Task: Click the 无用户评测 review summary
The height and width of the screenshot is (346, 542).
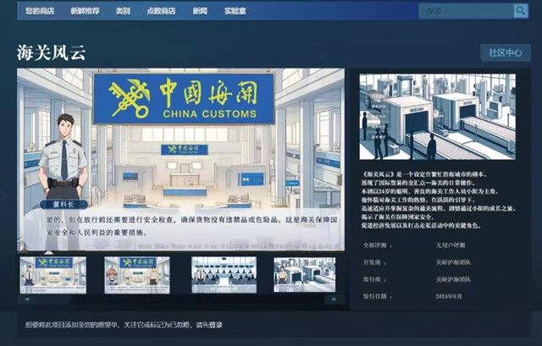Action: coord(451,245)
